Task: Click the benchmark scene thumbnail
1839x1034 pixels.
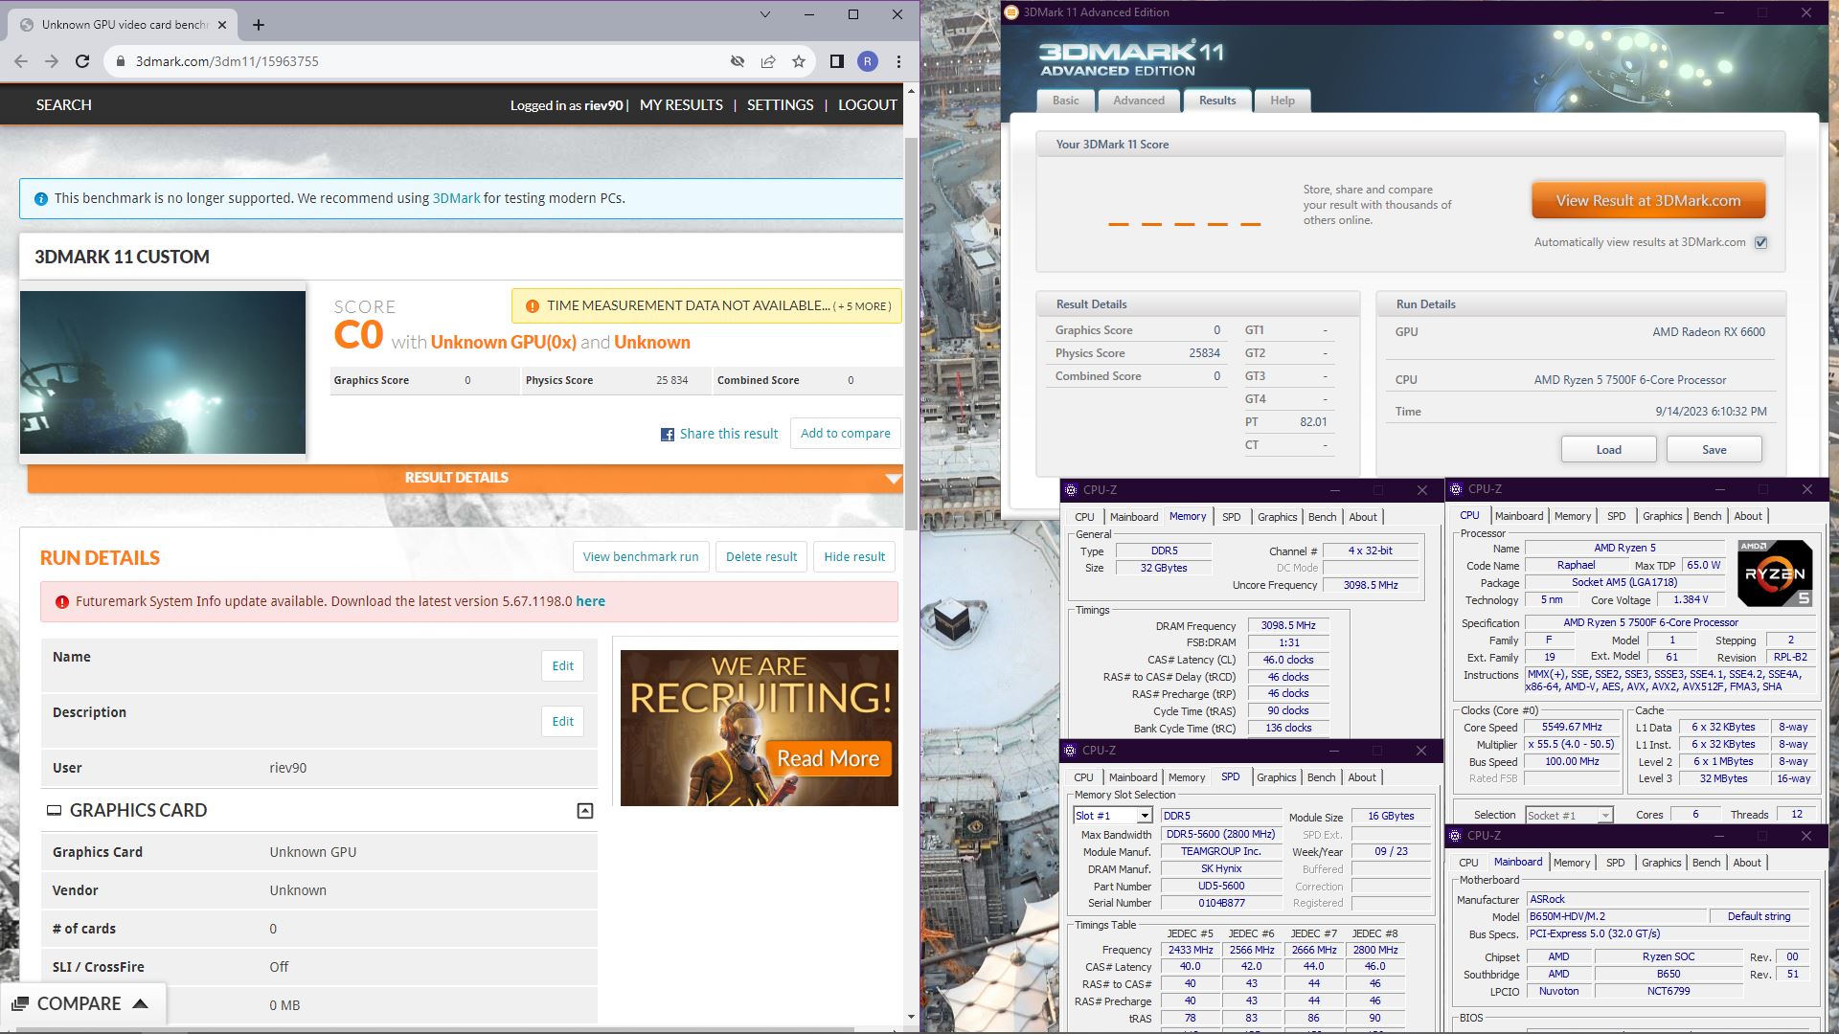Action: click(x=163, y=372)
